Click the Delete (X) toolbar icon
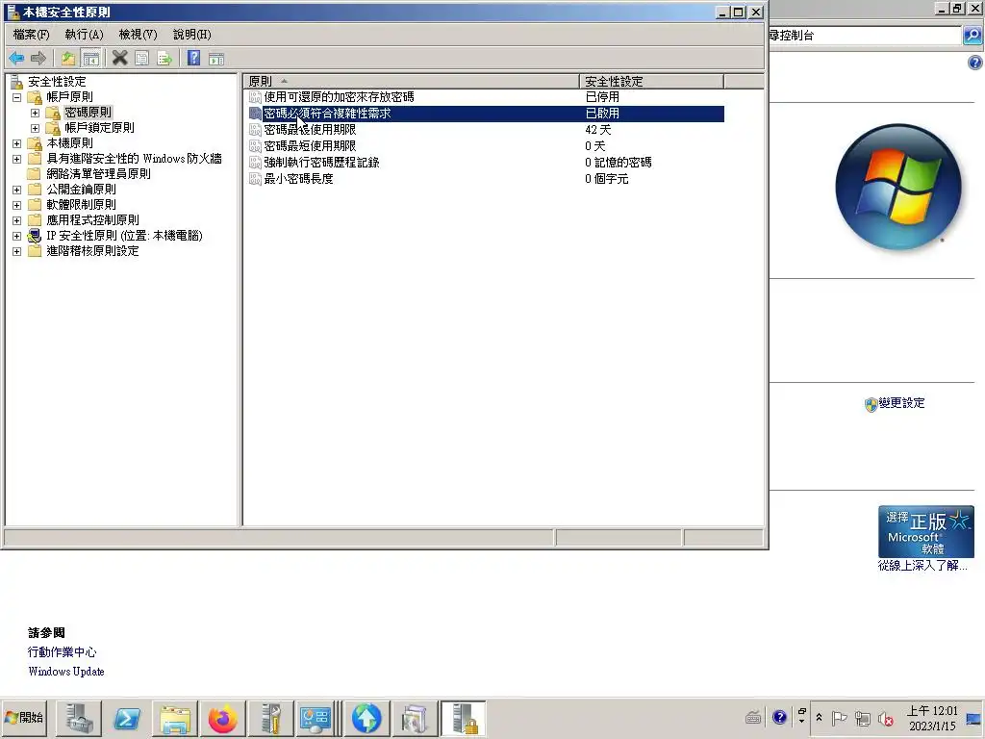985x739 pixels. click(119, 59)
